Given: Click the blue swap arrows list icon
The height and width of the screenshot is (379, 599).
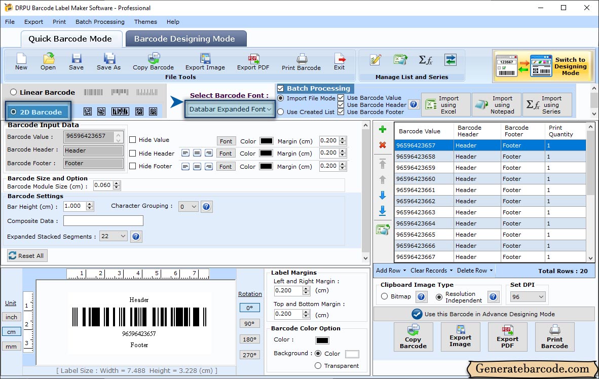Looking at the screenshot, I should (451, 60).
